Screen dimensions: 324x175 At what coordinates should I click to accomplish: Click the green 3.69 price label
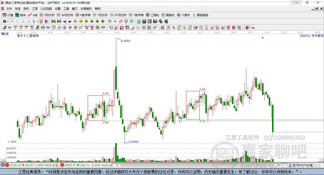coord(106,122)
